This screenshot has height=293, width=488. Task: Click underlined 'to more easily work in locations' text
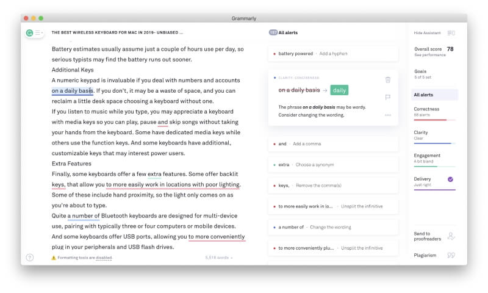click(x=173, y=184)
